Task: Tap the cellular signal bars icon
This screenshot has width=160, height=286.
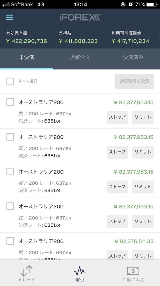Action: coord(6,4)
